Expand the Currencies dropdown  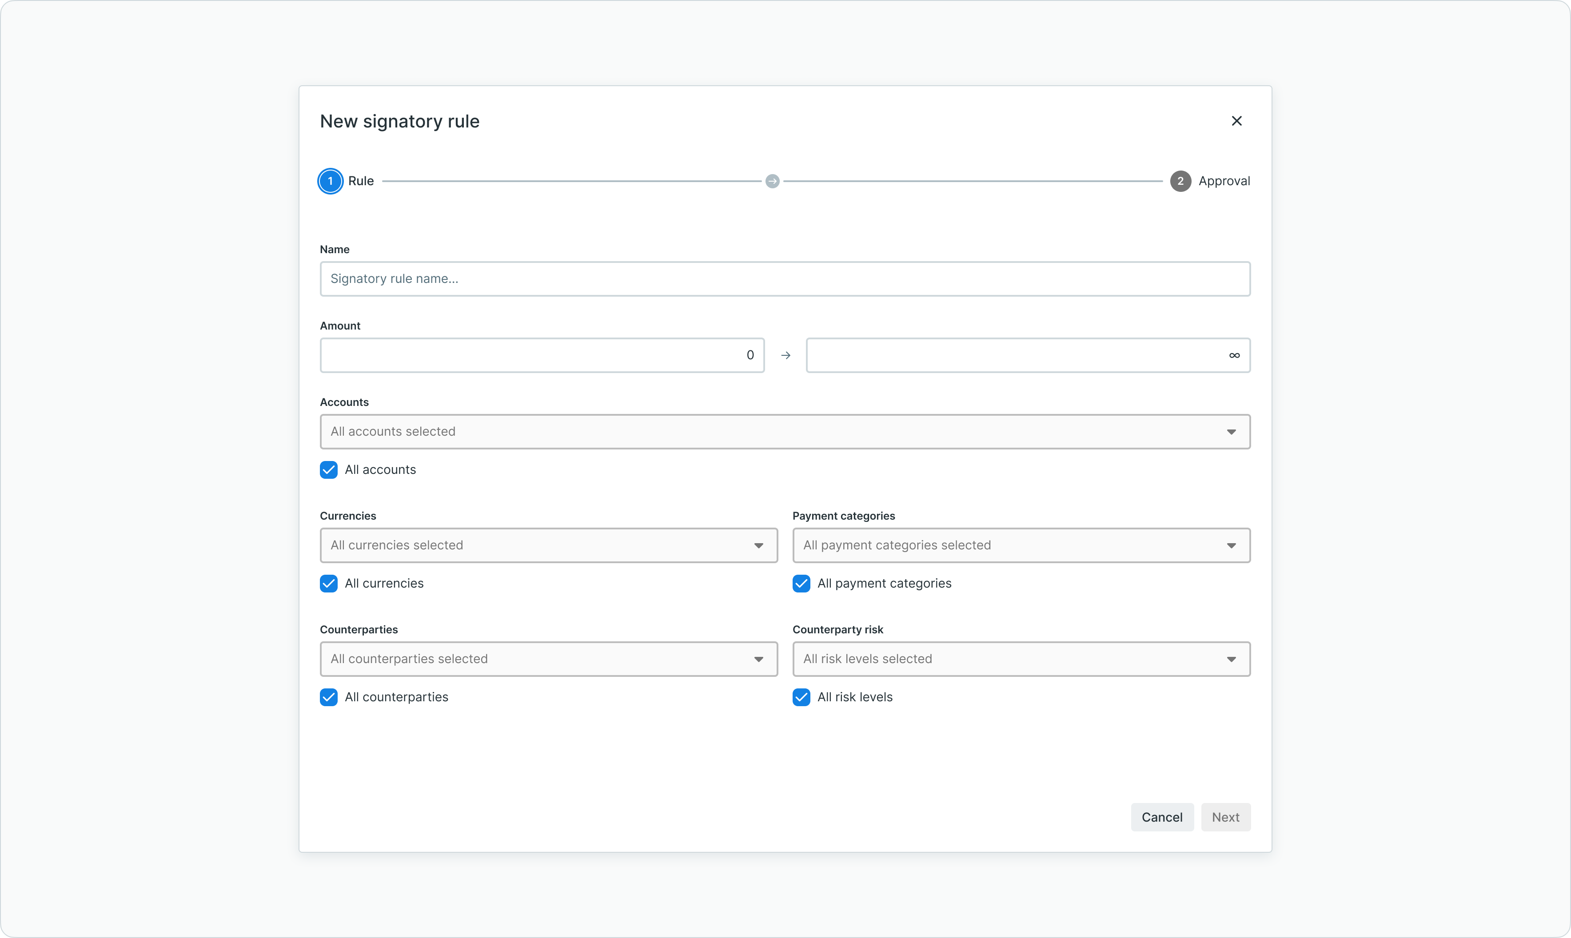pos(548,545)
